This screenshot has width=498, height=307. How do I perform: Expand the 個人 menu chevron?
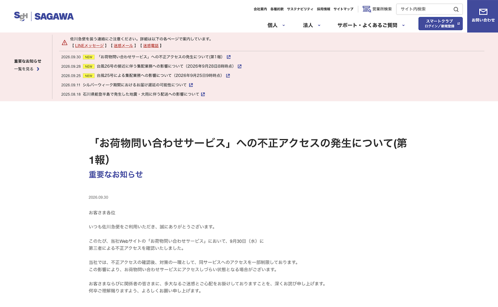click(x=284, y=25)
